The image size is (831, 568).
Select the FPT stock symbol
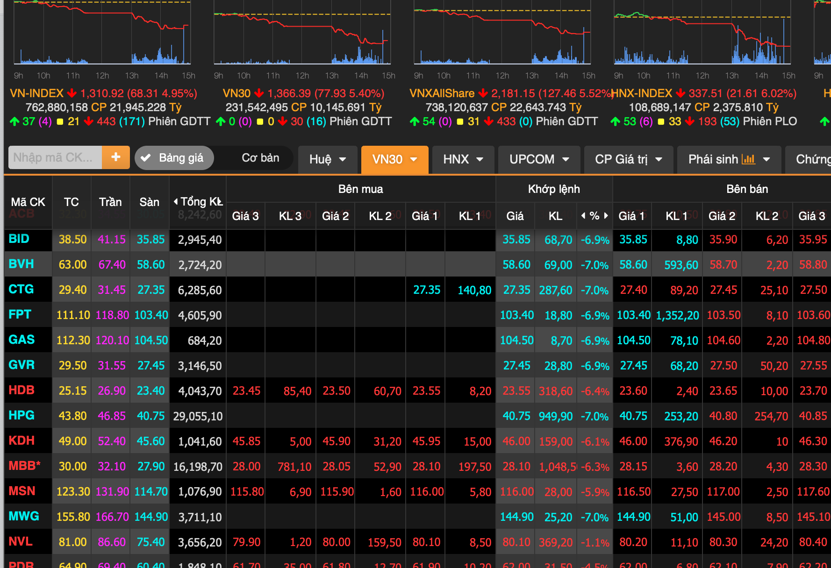point(20,314)
